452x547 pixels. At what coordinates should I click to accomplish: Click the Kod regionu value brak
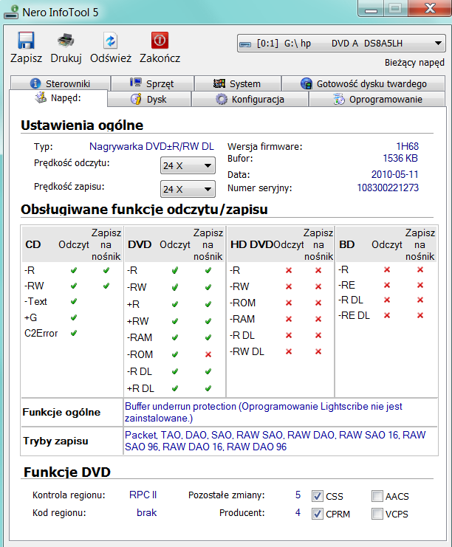coord(146,512)
